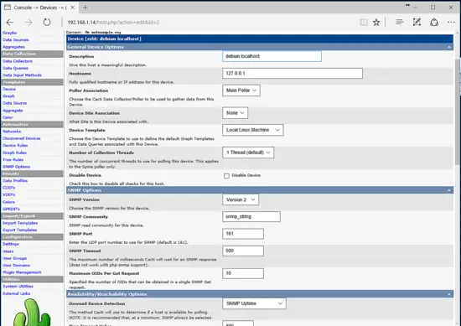The height and width of the screenshot is (326, 461).
Task: Open Settings link in sidebar
Action: (x=11, y=244)
